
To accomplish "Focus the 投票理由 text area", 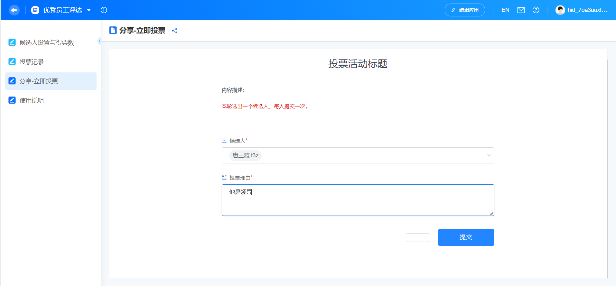I will (358, 200).
